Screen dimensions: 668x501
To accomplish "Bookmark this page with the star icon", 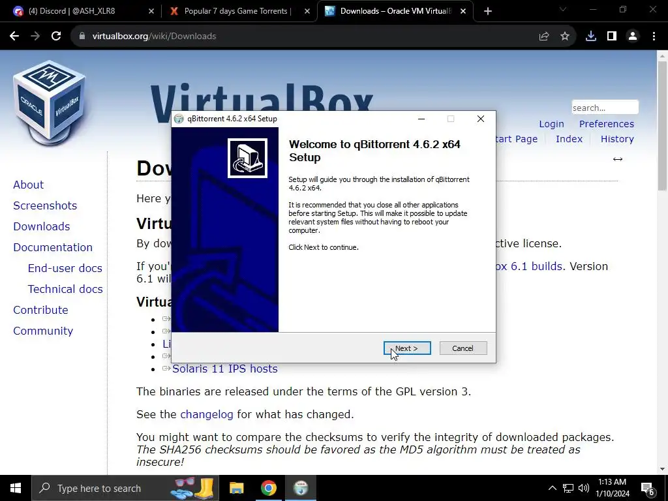I will 565,37.
